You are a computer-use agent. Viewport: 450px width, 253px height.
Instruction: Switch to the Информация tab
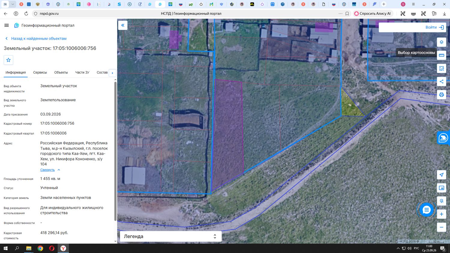click(16, 73)
